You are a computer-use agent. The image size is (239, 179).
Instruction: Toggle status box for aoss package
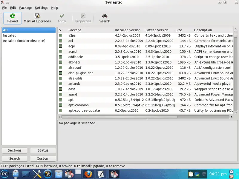(x=61, y=89)
